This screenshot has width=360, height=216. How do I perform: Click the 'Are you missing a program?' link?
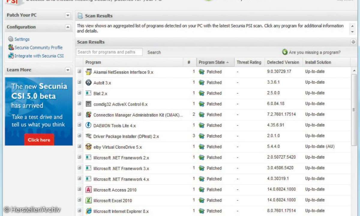pos(315,52)
